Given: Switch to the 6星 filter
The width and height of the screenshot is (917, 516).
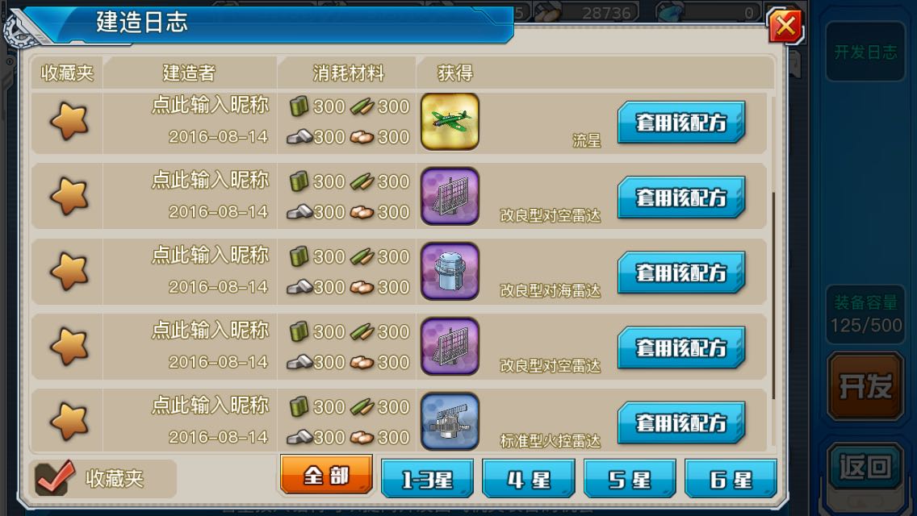Looking at the screenshot, I should (731, 479).
